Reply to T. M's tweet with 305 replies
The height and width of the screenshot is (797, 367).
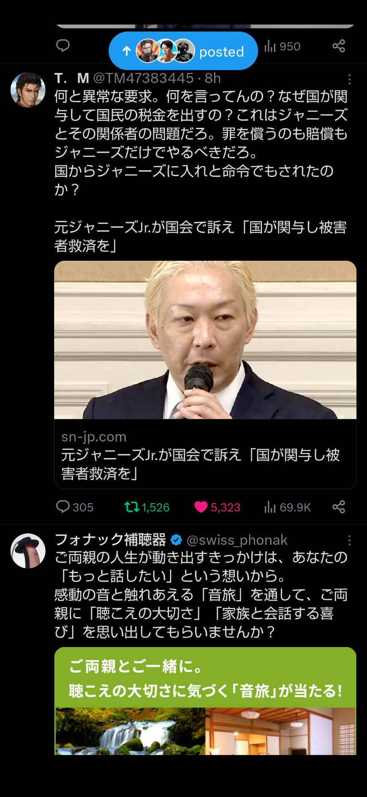click(75, 507)
